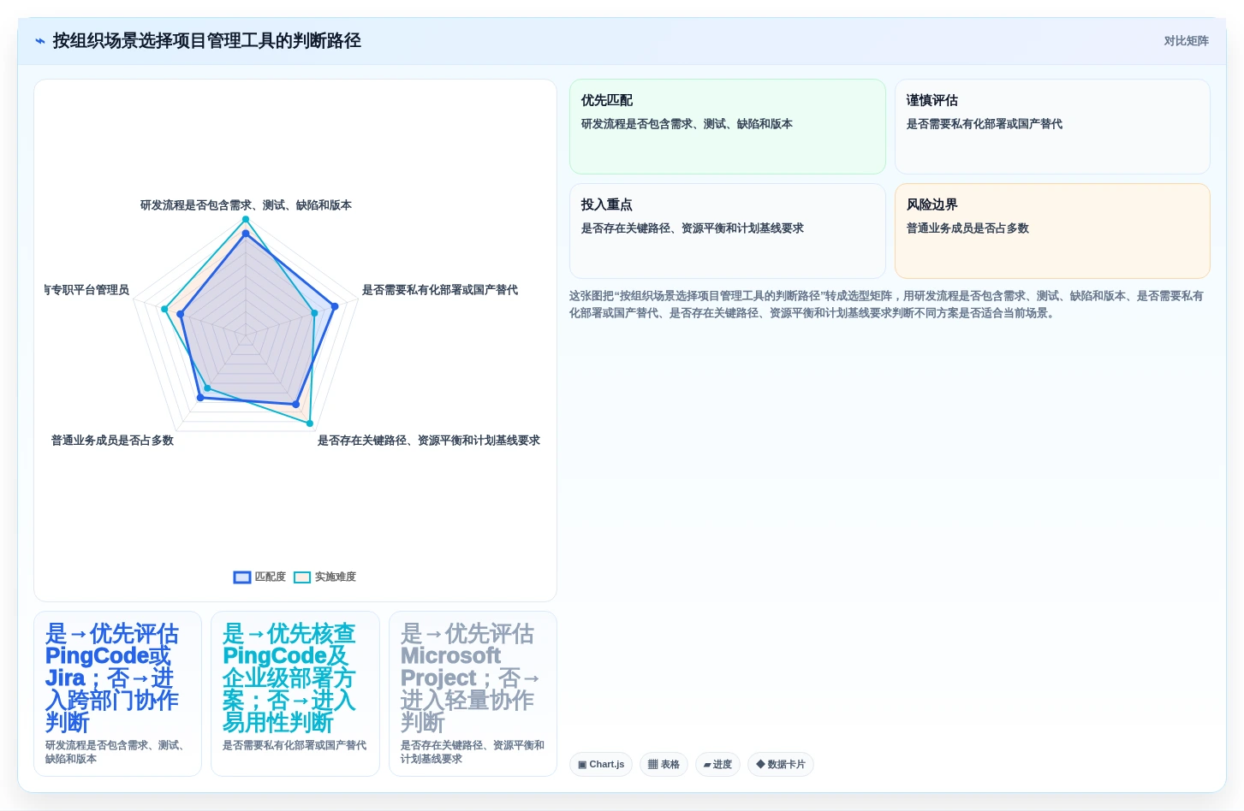Click the 对比矩阵 label in the header

[1186, 41]
